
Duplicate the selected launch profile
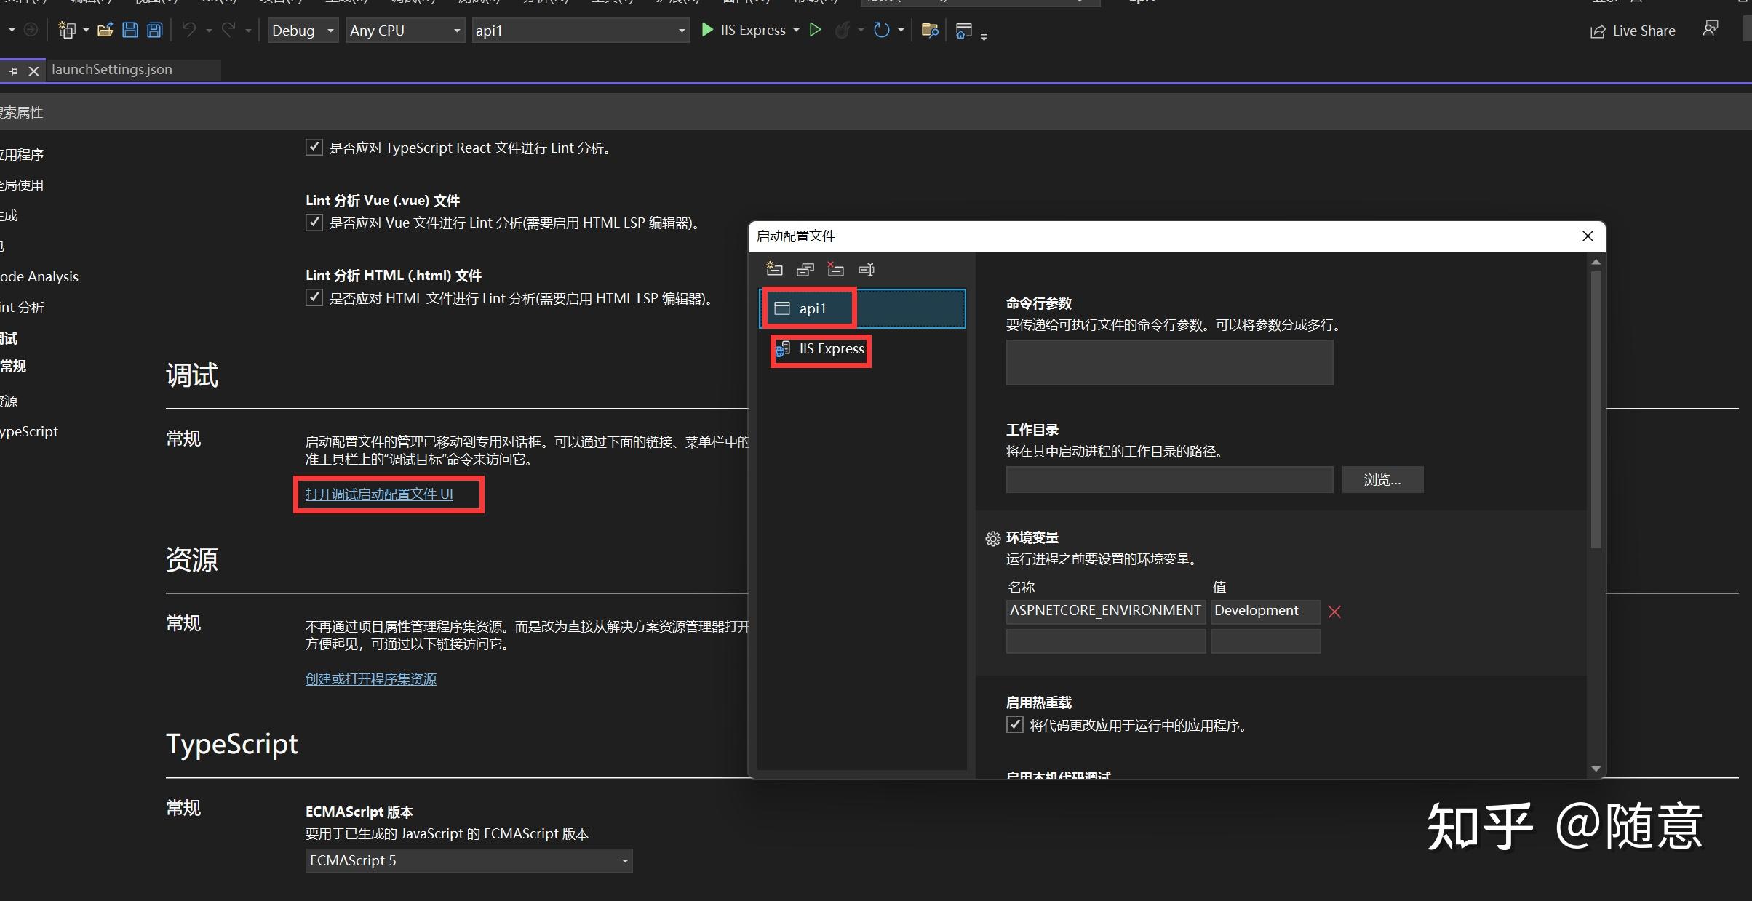pyautogui.click(x=805, y=269)
